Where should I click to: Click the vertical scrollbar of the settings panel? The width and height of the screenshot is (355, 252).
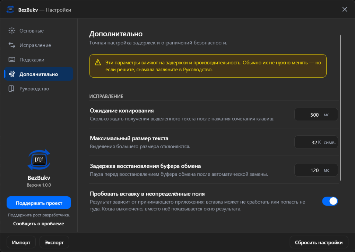click(x=340, y=108)
